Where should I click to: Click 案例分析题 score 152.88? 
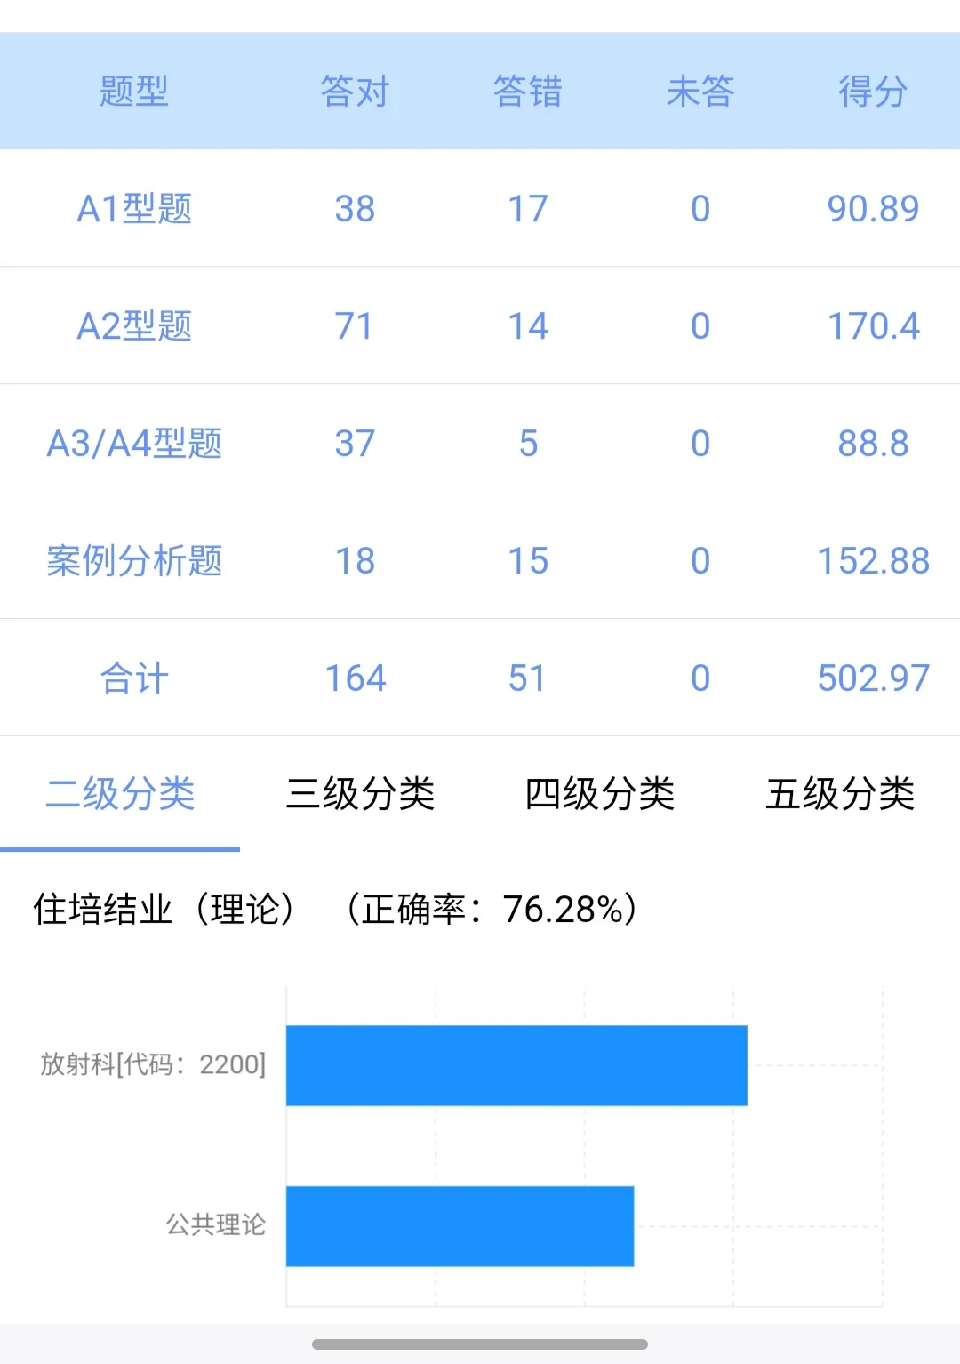coord(873,560)
